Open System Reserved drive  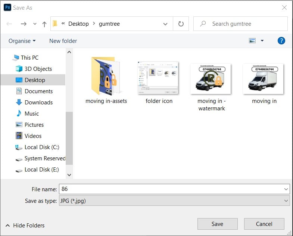(x=45, y=158)
